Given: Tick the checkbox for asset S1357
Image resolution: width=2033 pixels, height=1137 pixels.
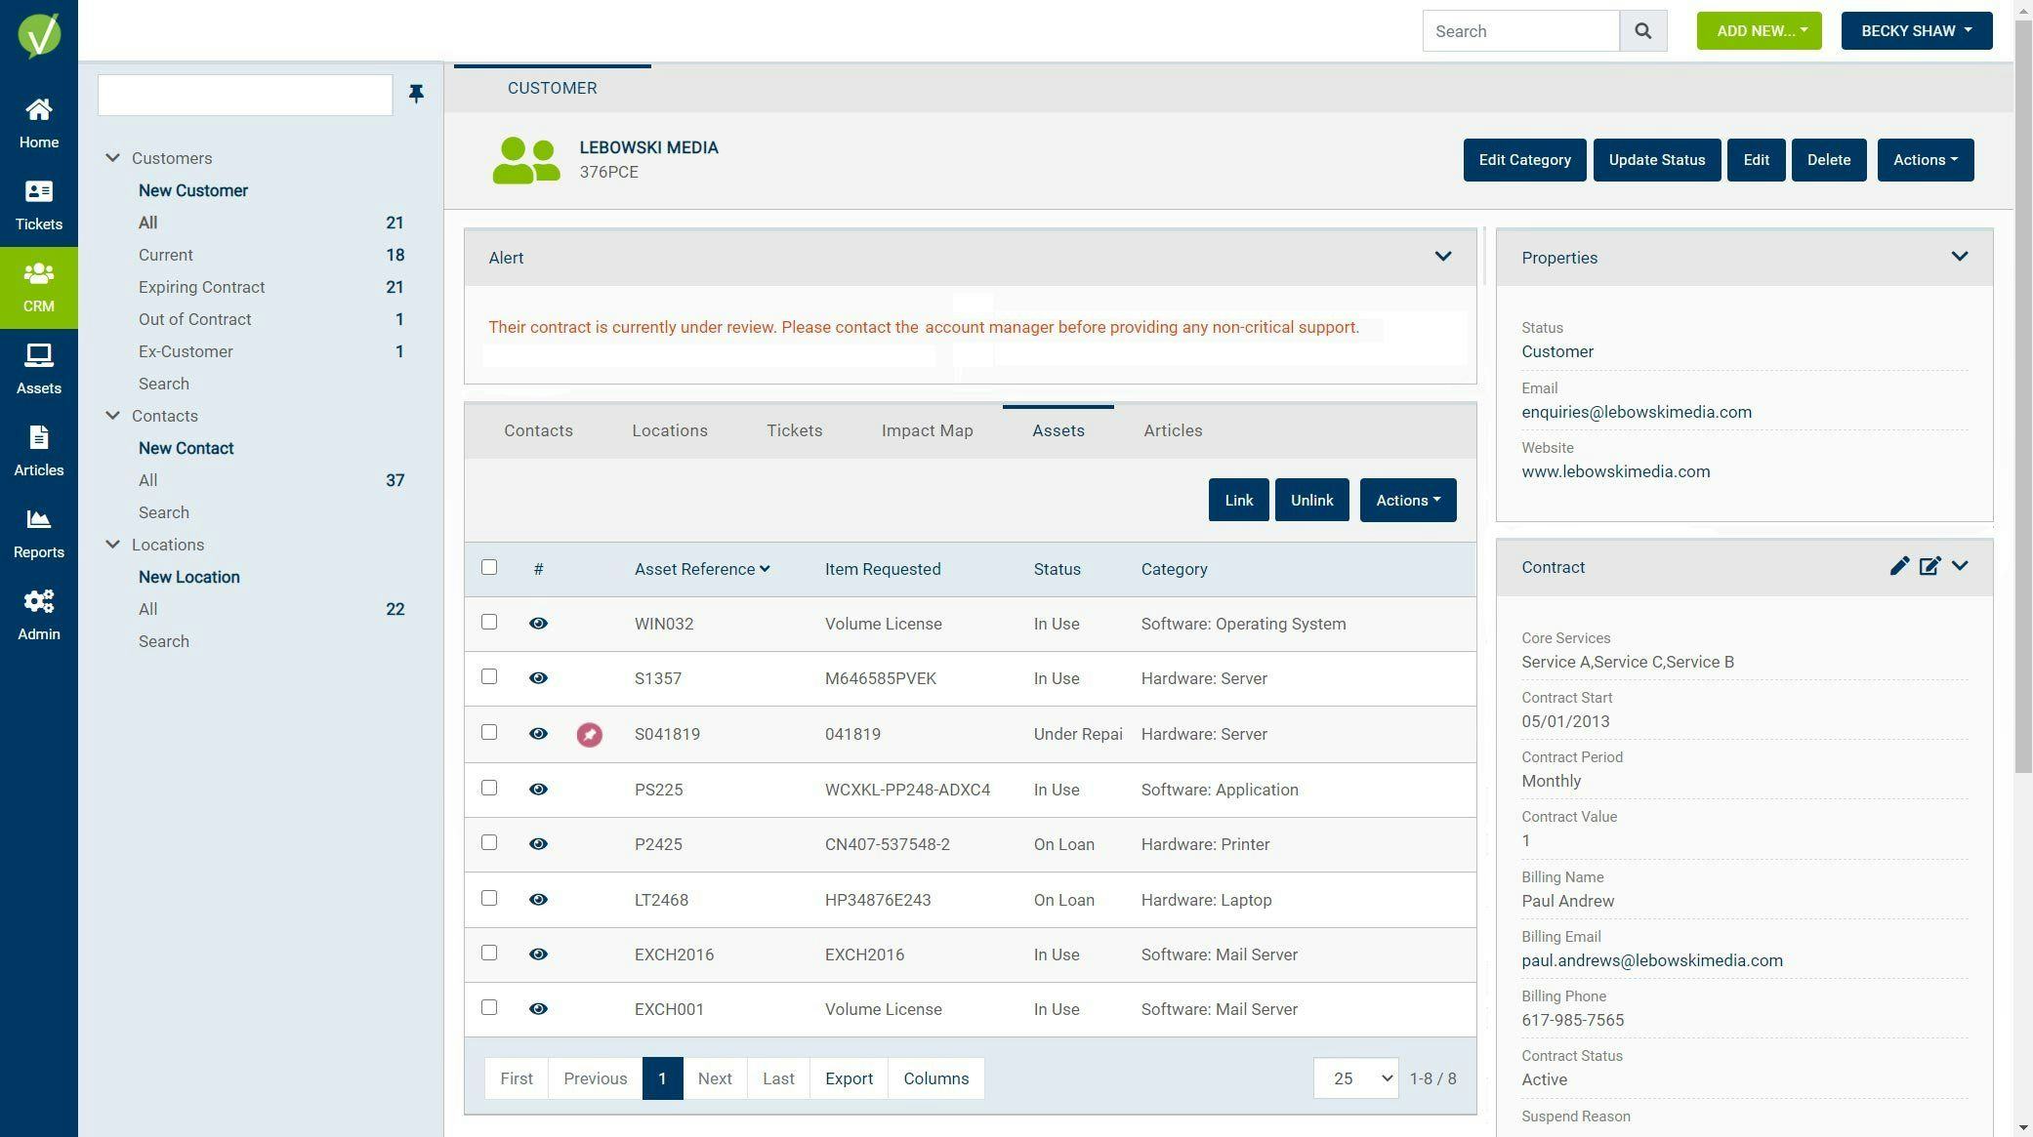Looking at the screenshot, I should point(489,677).
